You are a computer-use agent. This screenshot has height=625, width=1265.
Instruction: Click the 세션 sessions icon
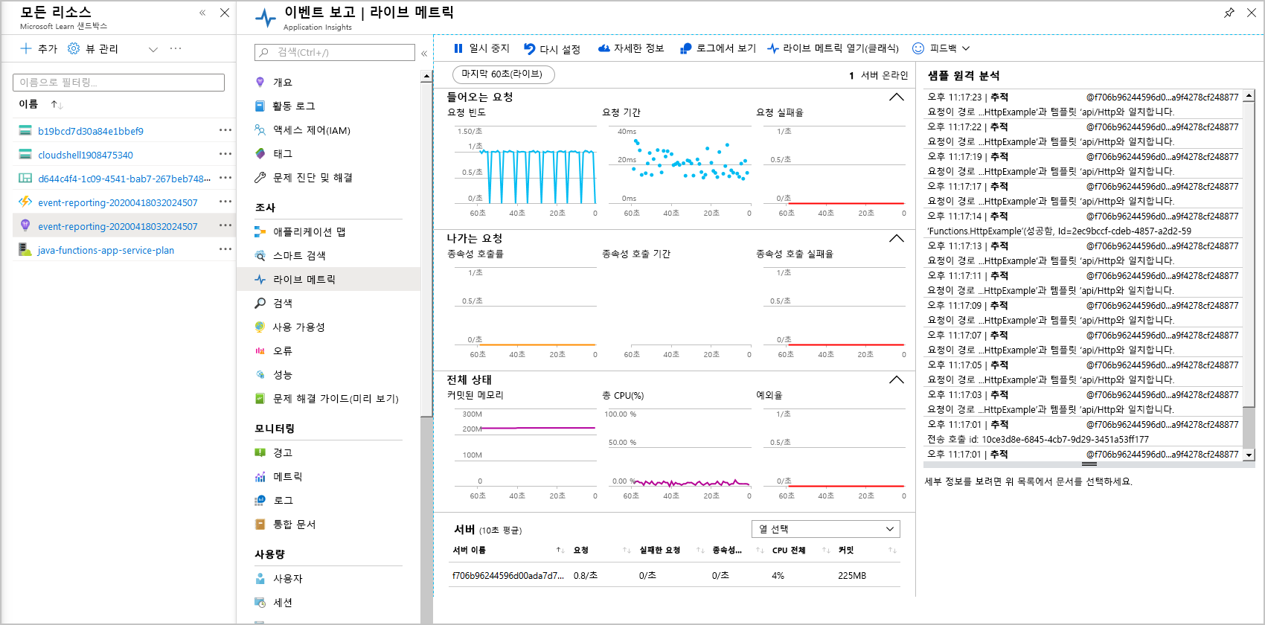click(x=260, y=603)
